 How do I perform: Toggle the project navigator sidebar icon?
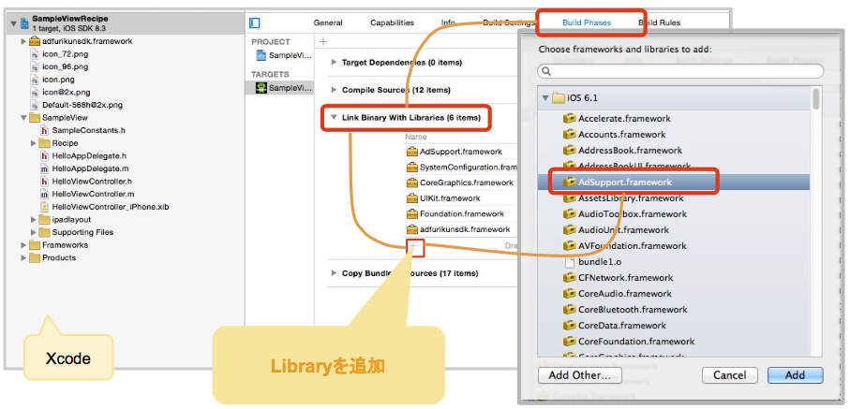point(255,22)
